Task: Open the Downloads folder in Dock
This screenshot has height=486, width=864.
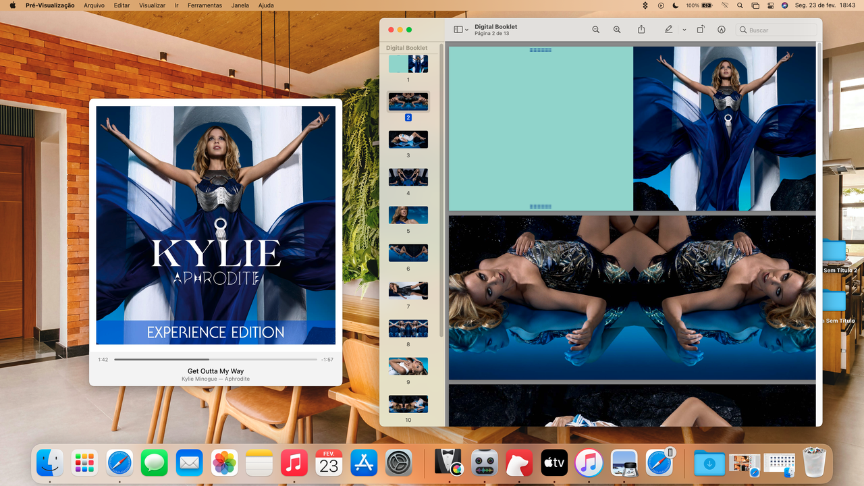Action: [x=709, y=463]
